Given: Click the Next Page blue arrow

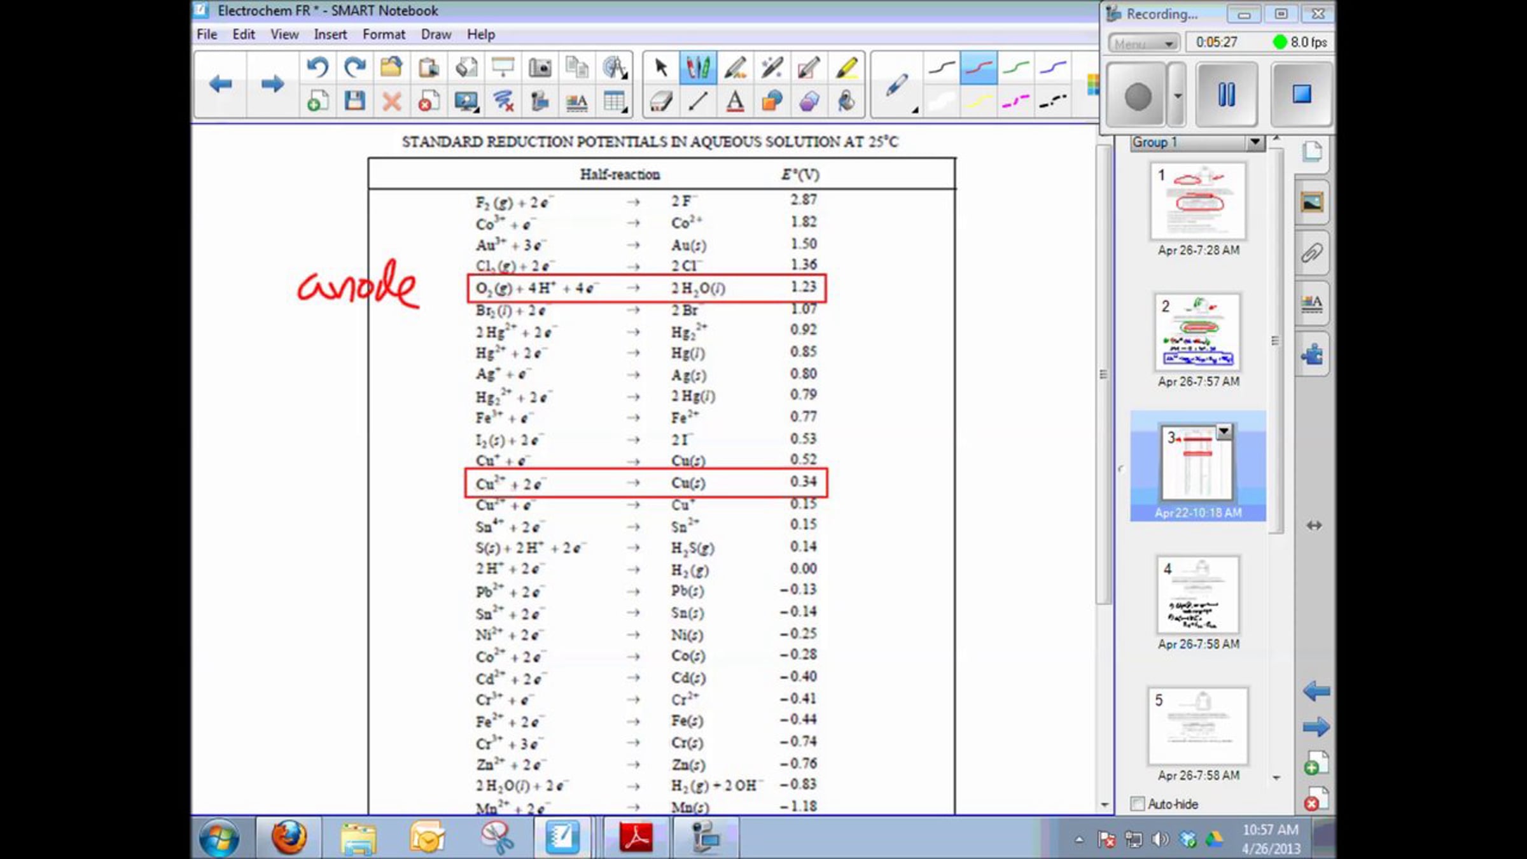Looking at the screenshot, I should tap(272, 84).
